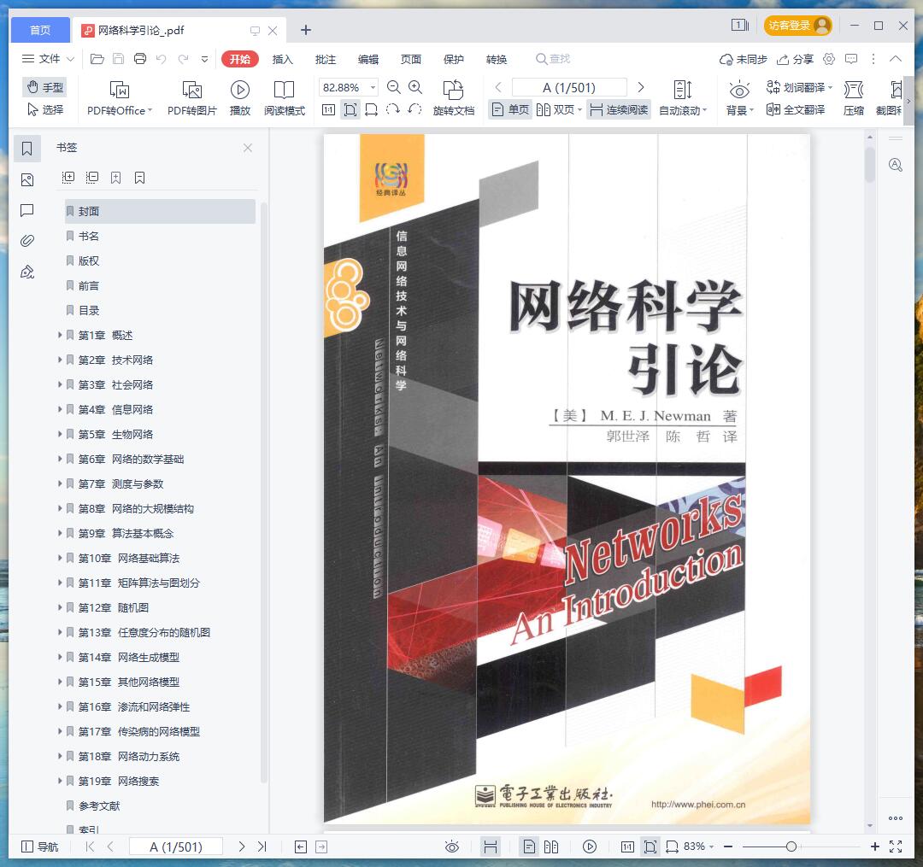The height and width of the screenshot is (867, 923).
Task: Open 首页 home tab
Action: point(40,30)
